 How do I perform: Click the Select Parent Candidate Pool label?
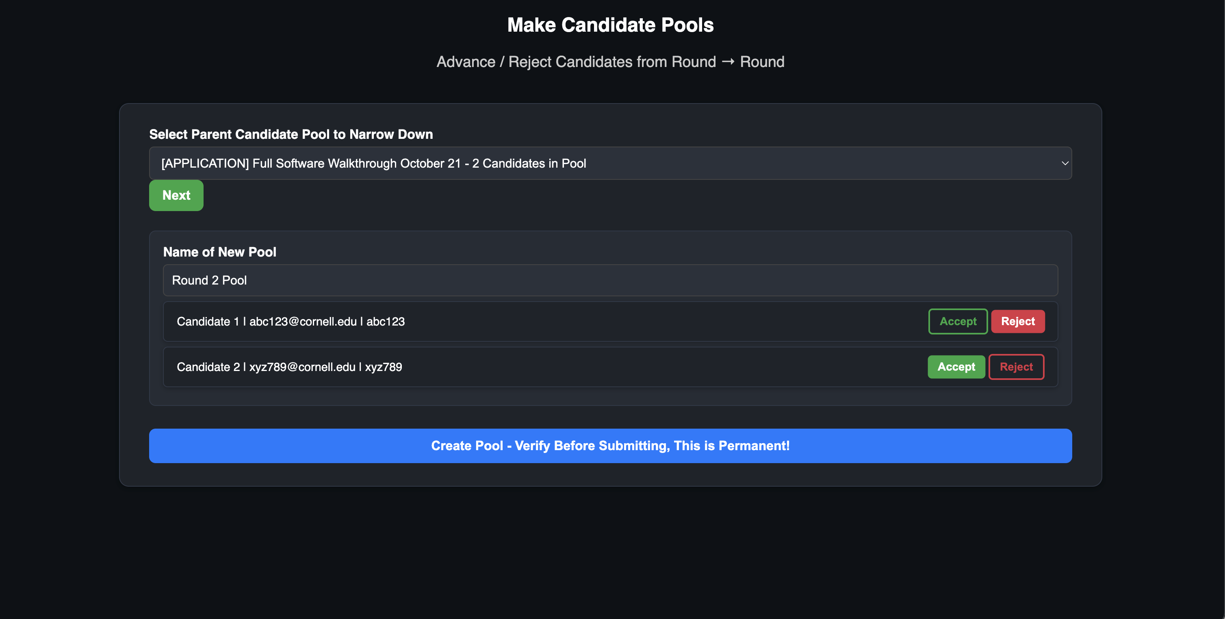click(x=291, y=134)
